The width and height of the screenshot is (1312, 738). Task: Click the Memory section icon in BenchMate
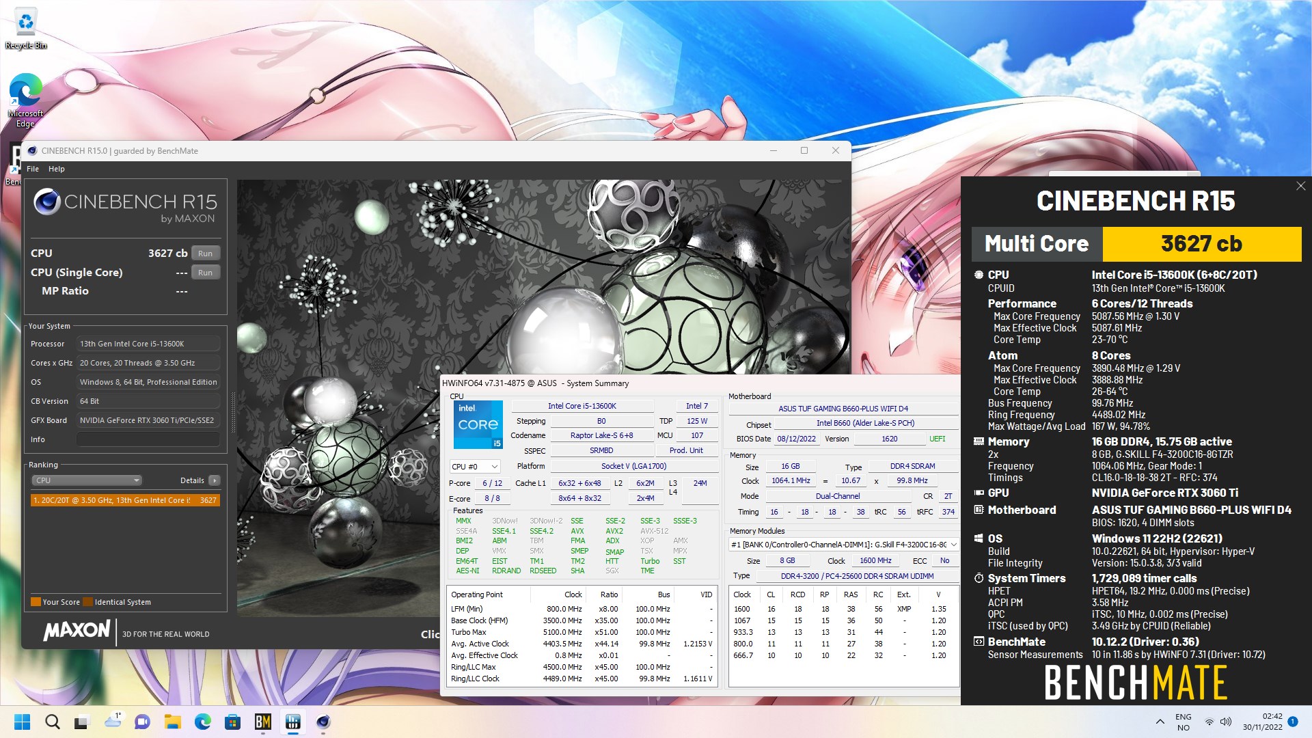pos(979,441)
